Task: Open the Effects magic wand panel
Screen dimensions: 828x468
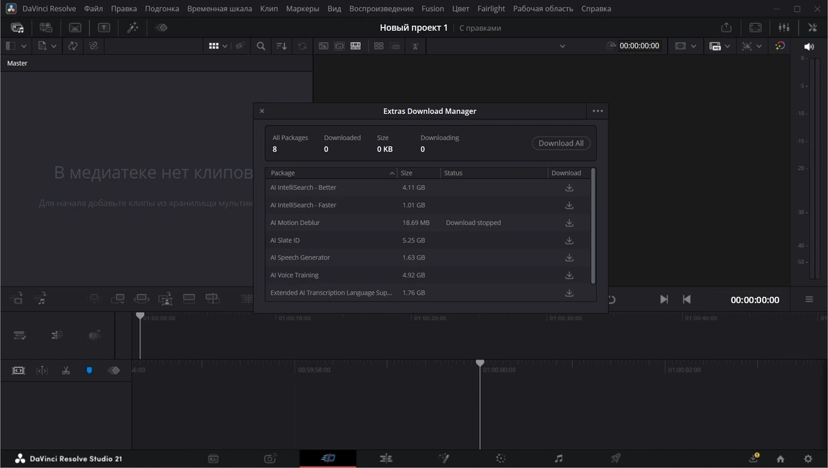Action: click(132, 28)
